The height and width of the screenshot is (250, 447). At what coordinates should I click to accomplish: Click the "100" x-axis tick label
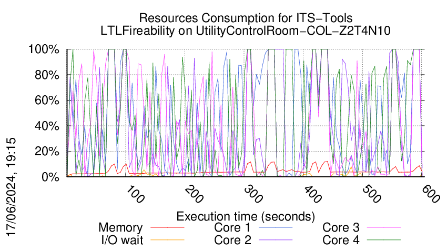pos(135,194)
